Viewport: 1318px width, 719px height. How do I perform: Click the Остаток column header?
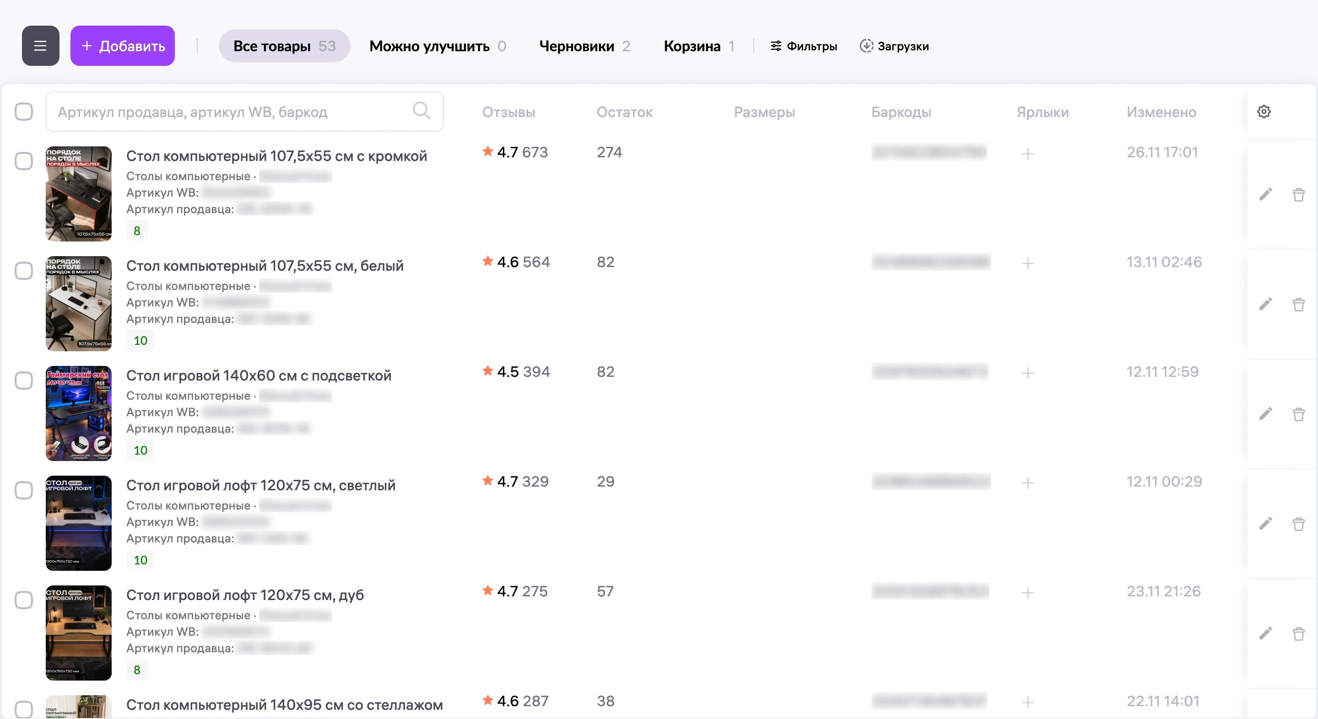pyautogui.click(x=625, y=112)
